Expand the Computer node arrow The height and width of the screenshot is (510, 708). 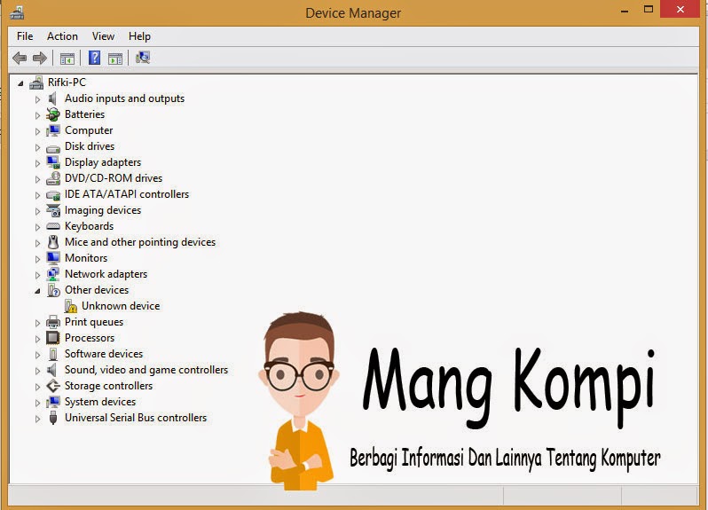point(37,131)
